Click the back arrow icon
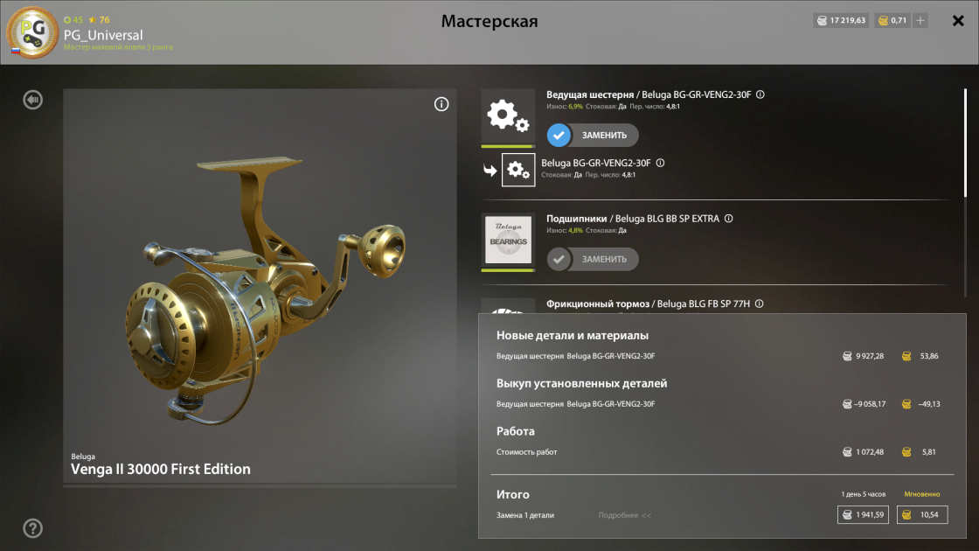 (32, 100)
